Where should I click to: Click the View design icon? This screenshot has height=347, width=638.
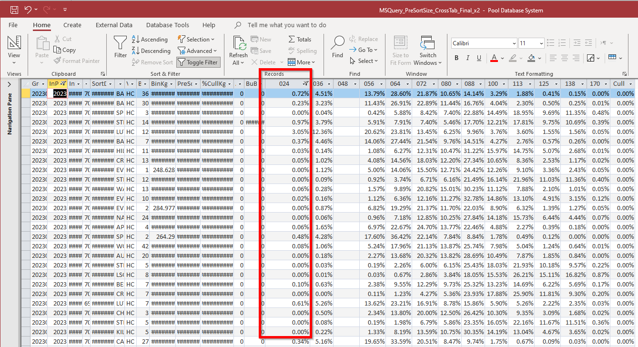(14, 42)
